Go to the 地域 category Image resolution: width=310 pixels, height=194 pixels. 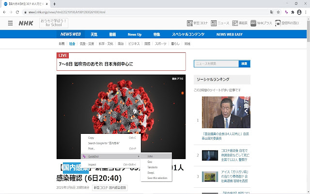point(187,44)
